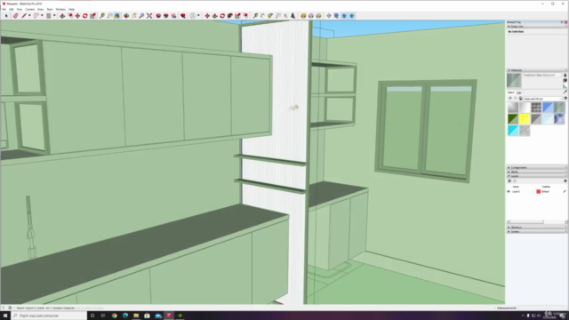
Task: Select the Line pencil tool
Action: (24, 16)
